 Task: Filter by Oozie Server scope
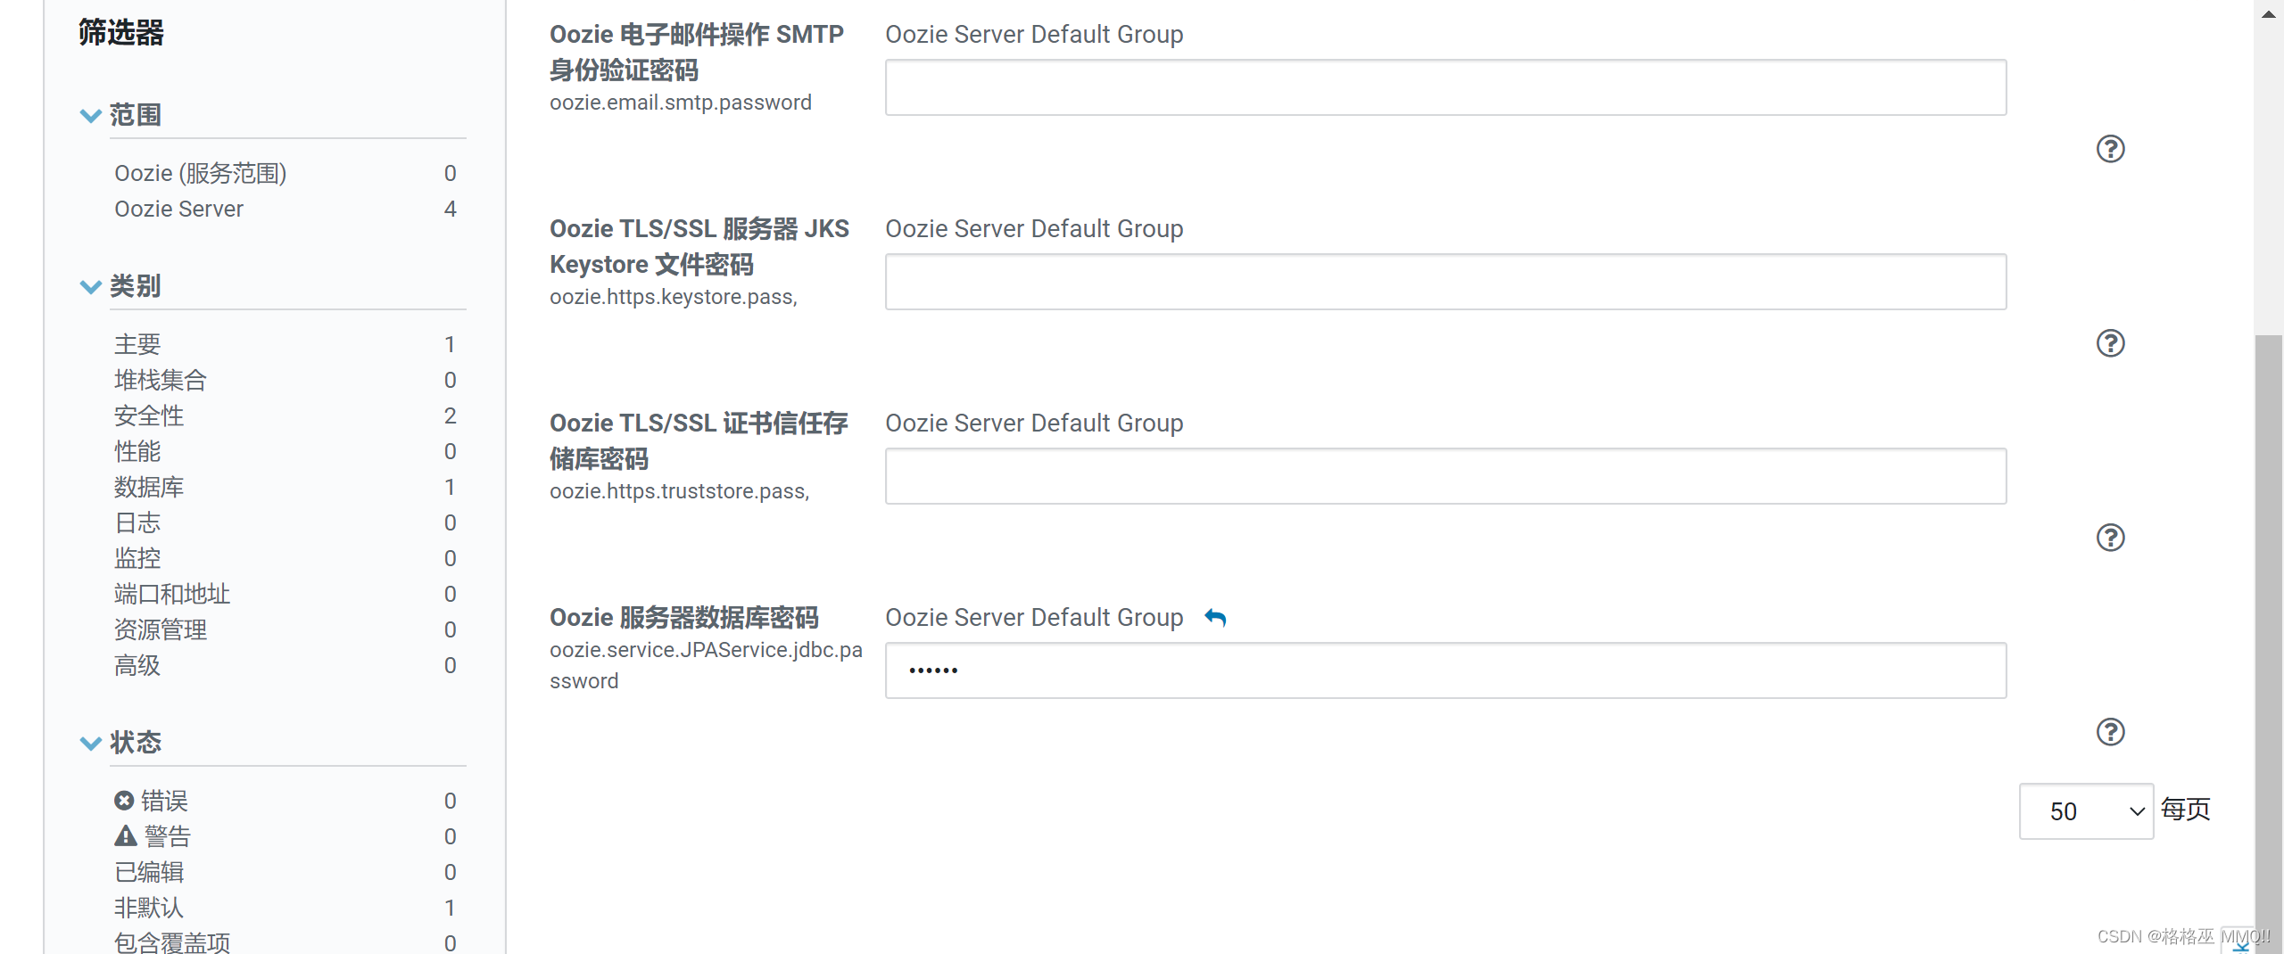[x=178, y=209]
